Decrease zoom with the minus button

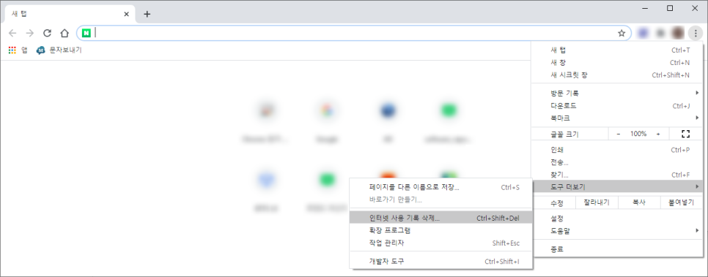(x=619, y=134)
